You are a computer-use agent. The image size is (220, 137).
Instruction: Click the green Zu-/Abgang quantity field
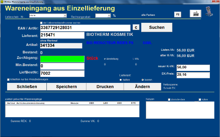(x=62, y=59)
